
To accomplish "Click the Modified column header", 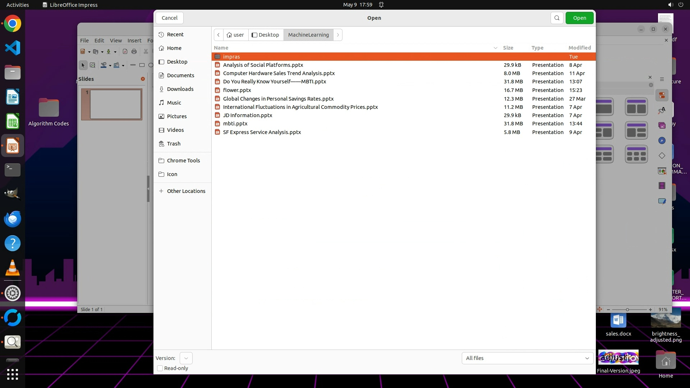I will (579, 48).
